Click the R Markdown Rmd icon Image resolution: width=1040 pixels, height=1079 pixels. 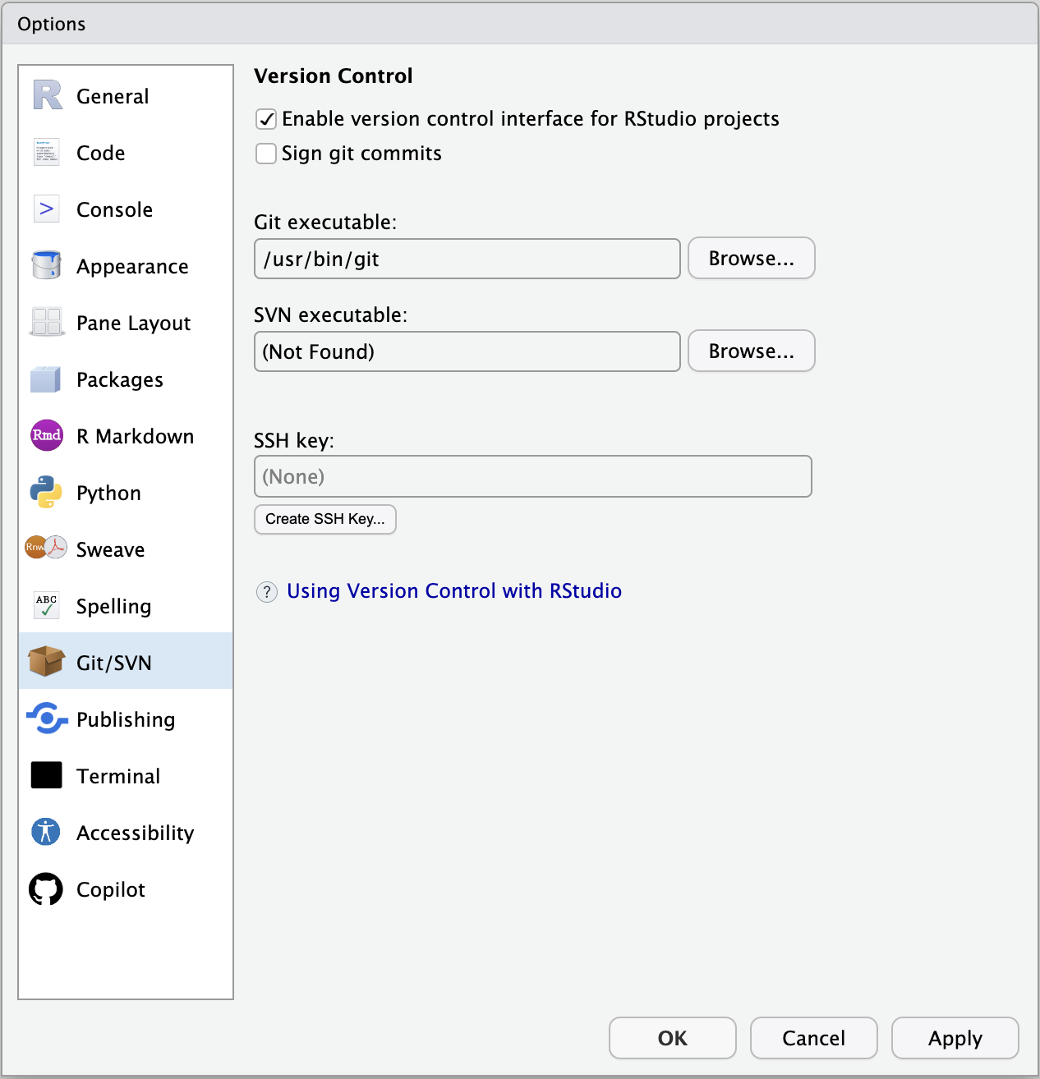click(47, 436)
